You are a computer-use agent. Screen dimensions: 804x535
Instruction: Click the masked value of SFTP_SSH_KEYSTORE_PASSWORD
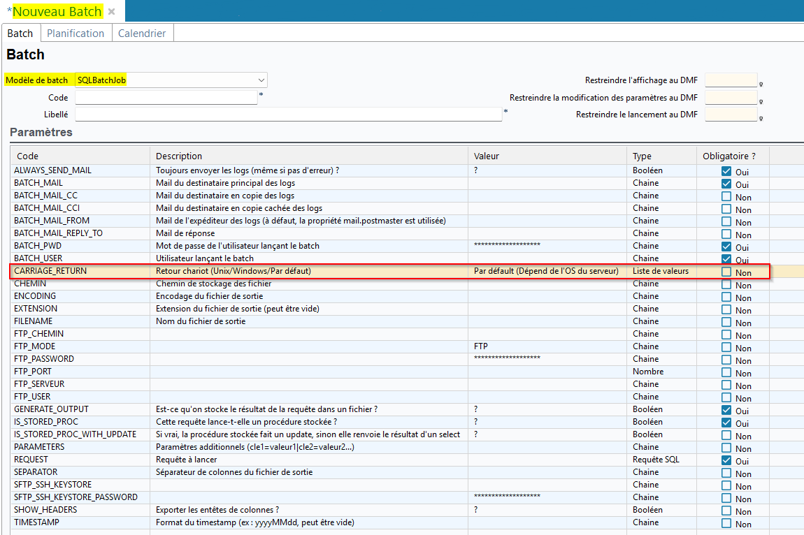tap(507, 497)
